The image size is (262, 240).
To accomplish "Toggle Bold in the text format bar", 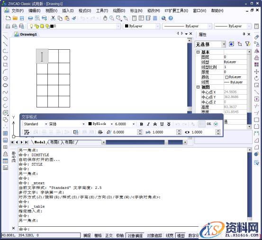I will [142, 124].
